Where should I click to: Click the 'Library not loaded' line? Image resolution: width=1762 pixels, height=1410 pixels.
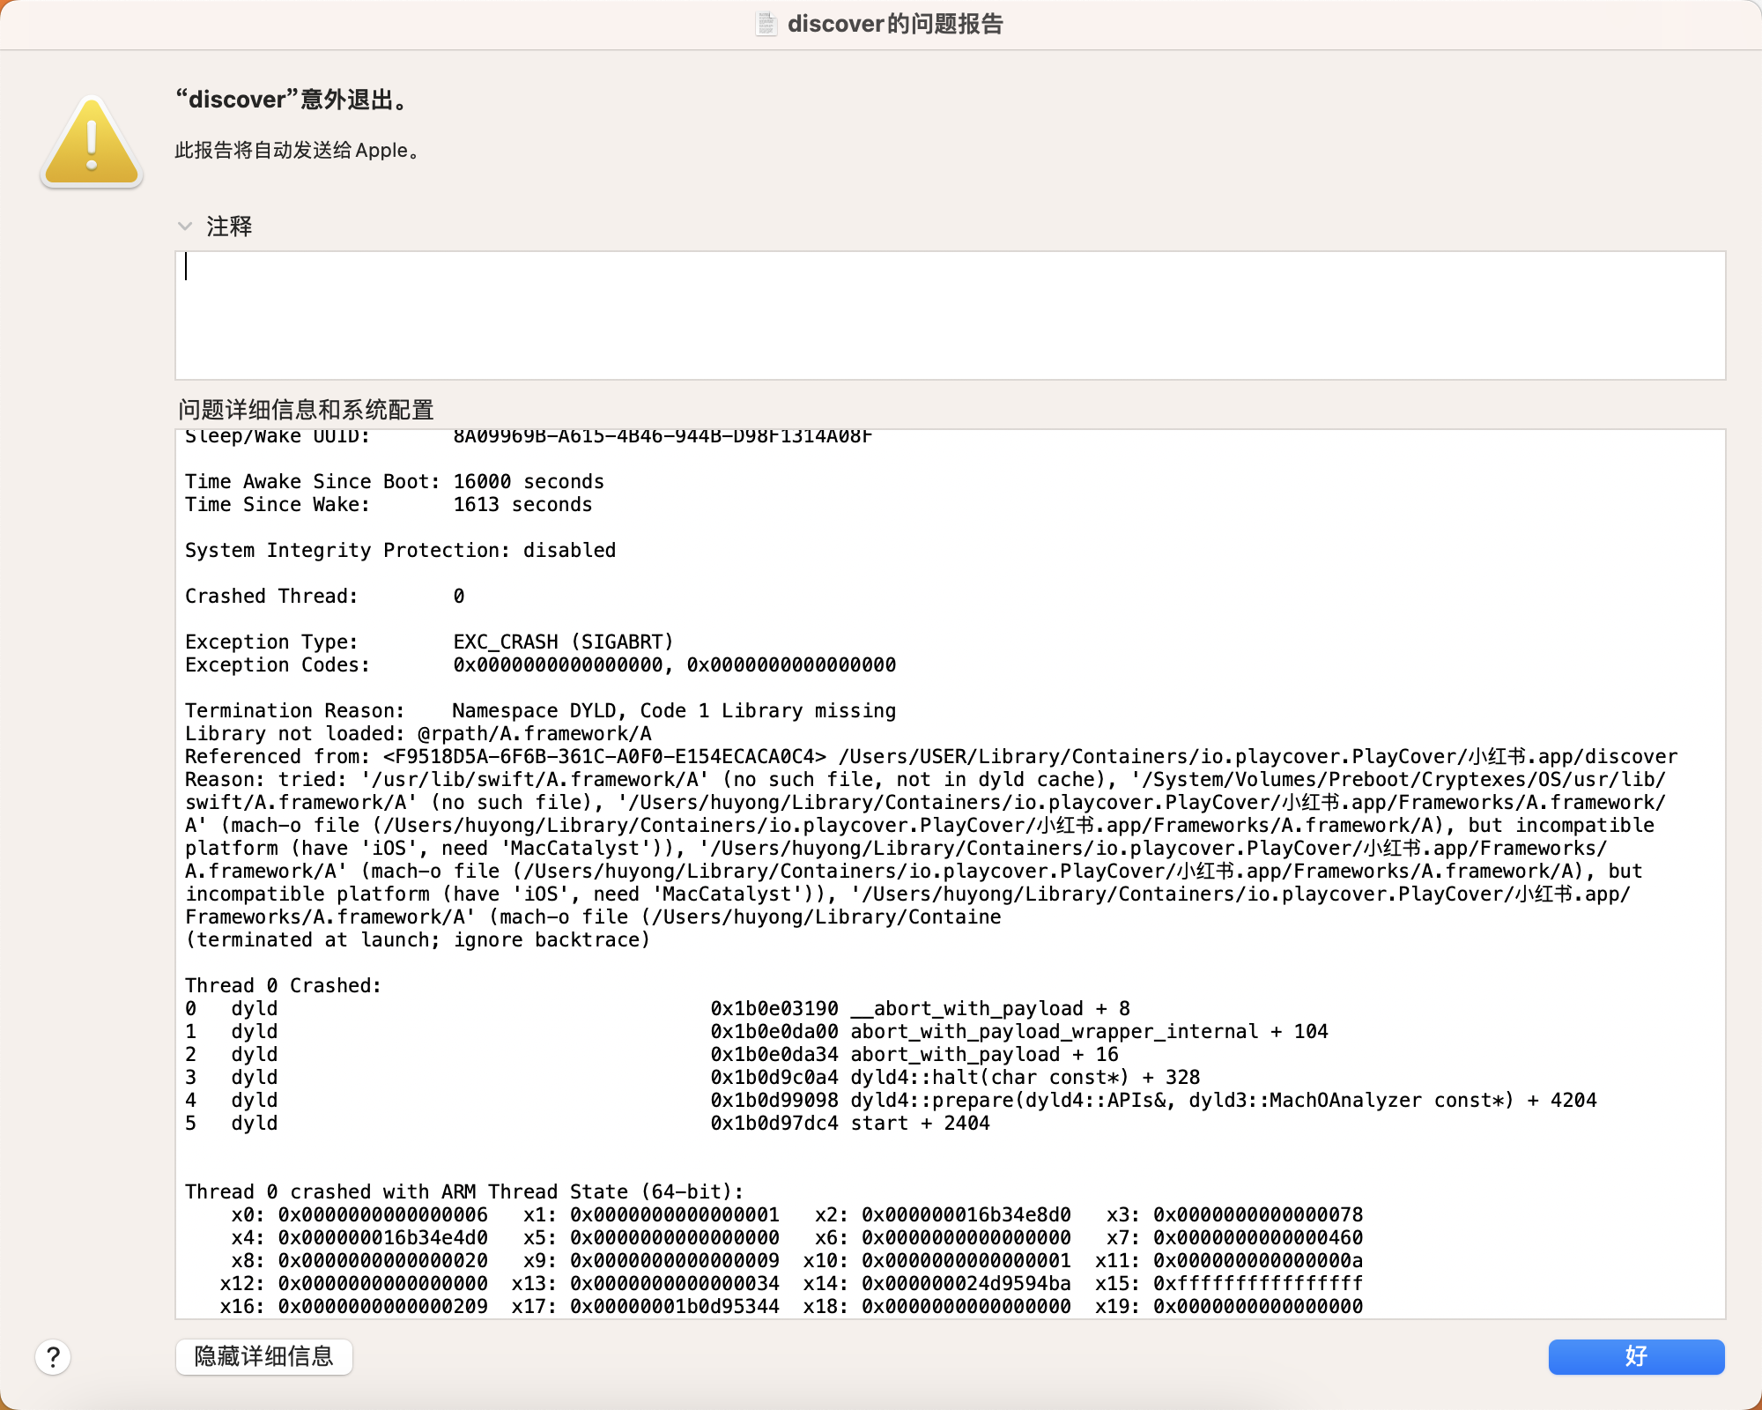[x=418, y=733]
